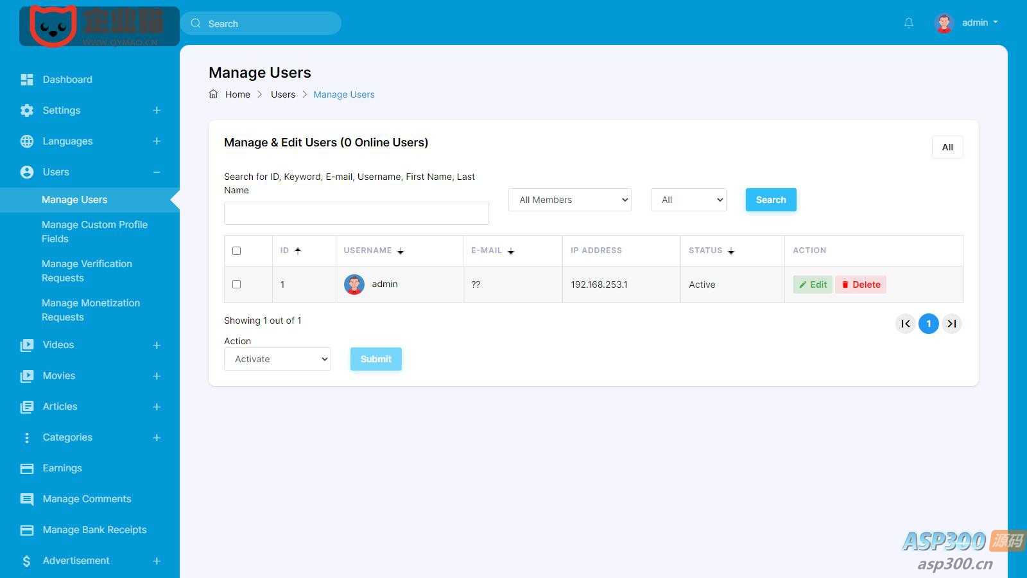The image size is (1027, 578).
Task: Click the notification bell icon
Action: pos(908,23)
